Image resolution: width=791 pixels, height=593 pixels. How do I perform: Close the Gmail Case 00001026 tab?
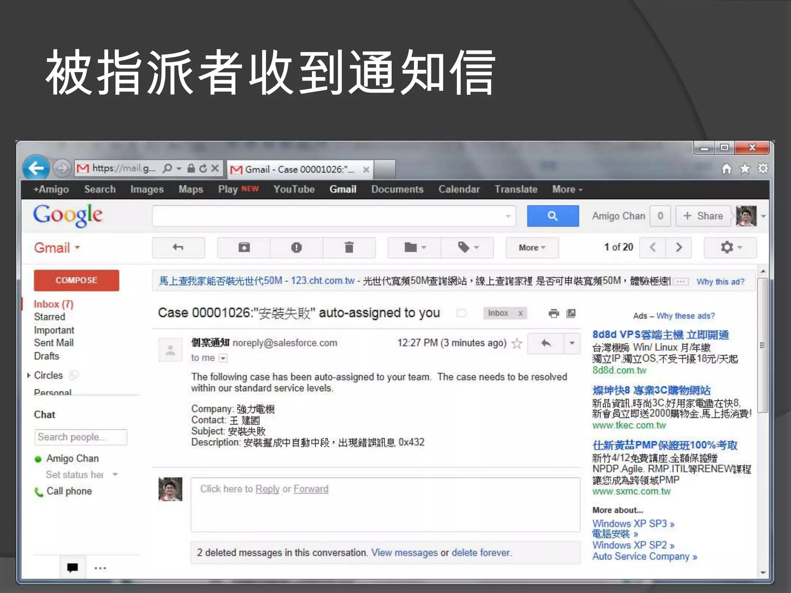(366, 169)
